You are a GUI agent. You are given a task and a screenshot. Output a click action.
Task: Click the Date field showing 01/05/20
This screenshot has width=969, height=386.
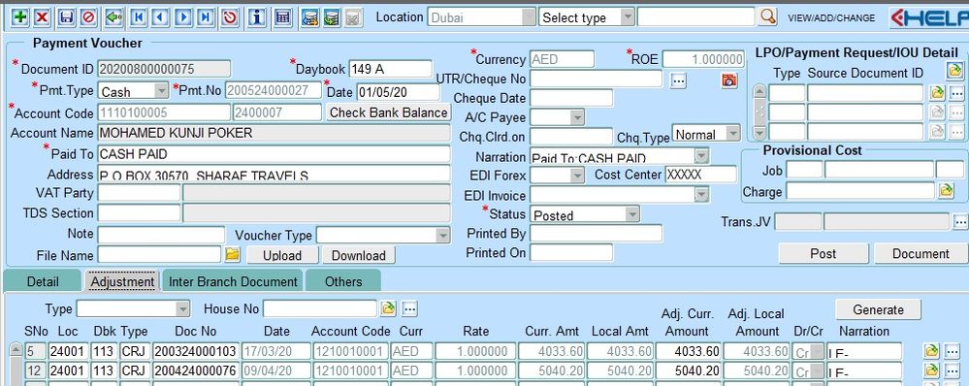point(398,93)
